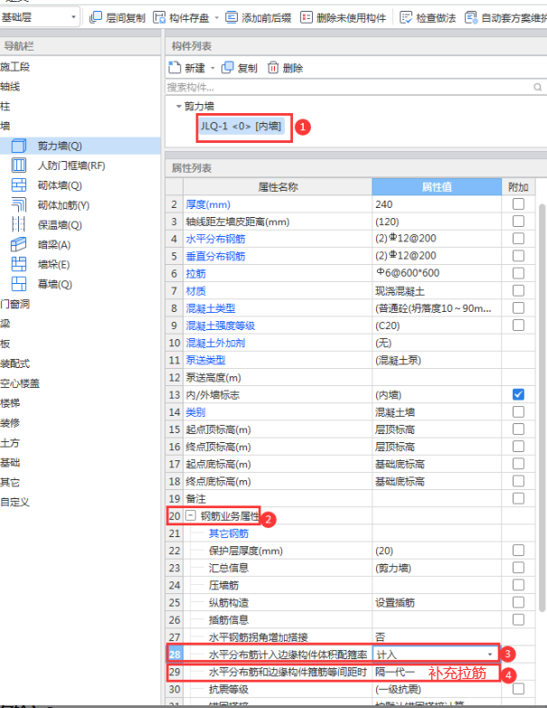Image resolution: width=547 pixels, height=708 pixels.
Task: Open the 施工段 navigation category
Action: tap(14, 67)
